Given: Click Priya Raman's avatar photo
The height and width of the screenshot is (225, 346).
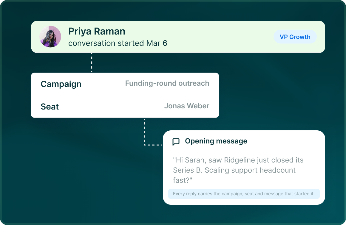Looking at the screenshot, I should coord(50,37).
